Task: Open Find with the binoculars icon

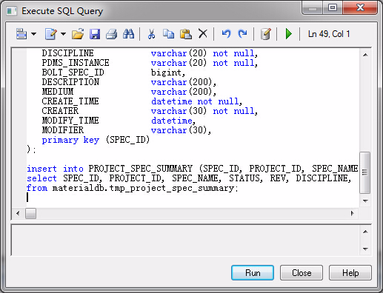Action: coord(128,34)
